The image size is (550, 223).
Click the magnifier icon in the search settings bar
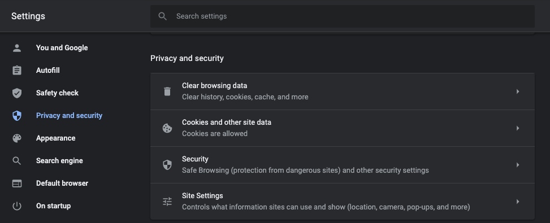(x=162, y=16)
